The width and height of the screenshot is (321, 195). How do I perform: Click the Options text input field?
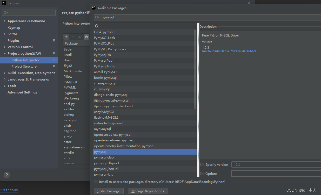click(276, 174)
